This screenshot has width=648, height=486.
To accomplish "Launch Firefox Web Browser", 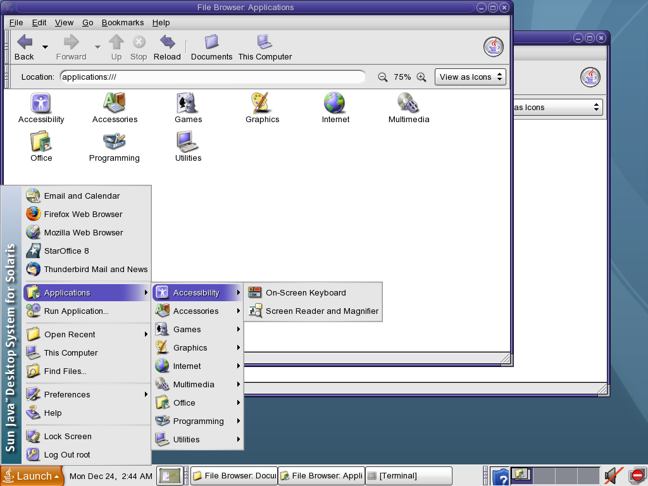I will (x=87, y=214).
